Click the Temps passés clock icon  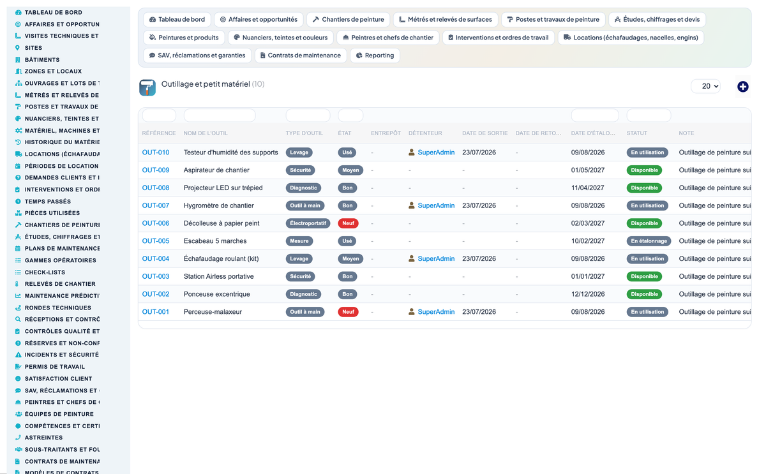coord(18,201)
